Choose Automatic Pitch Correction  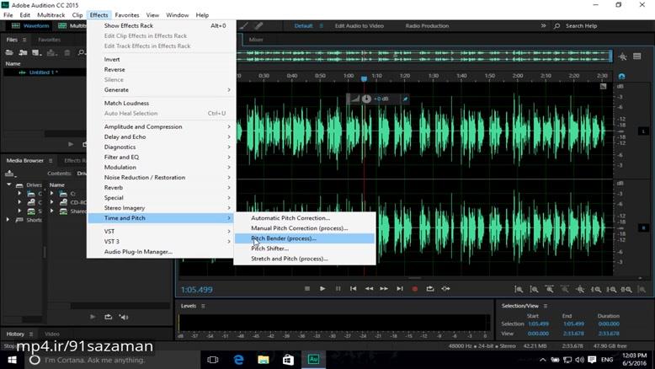[305, 217]
